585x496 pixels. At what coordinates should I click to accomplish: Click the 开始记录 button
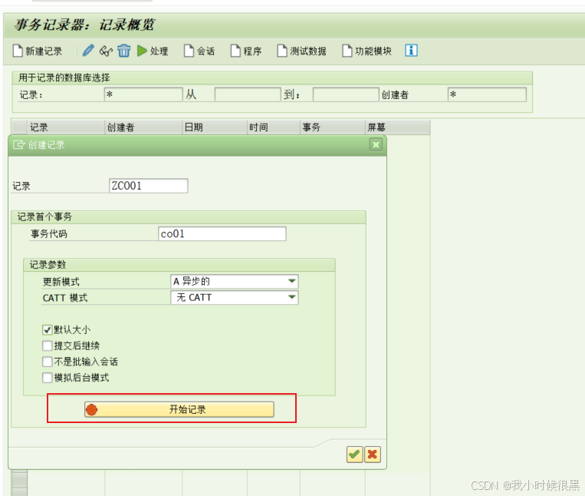179,409
